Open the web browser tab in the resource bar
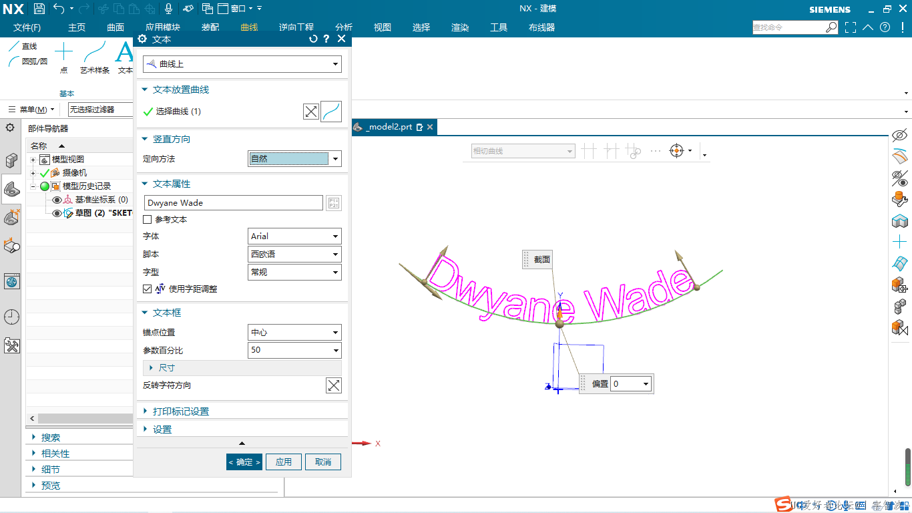The image size is (912, 513). pos(11,282)
